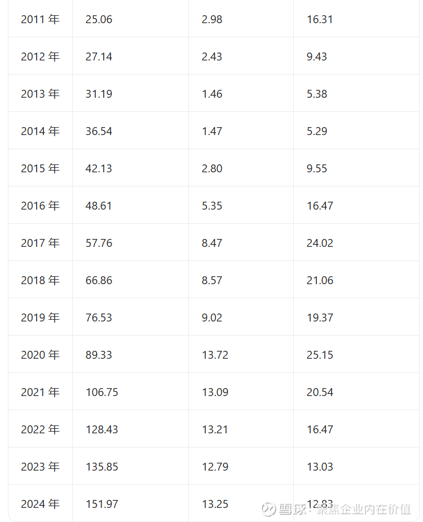The width and height of the screenshot is (423, 522).
Task: Select the 2011 年 year cell
Action: 40,19
